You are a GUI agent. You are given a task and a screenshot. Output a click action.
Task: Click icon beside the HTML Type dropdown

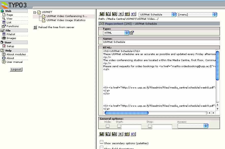(x=132, y=33)
